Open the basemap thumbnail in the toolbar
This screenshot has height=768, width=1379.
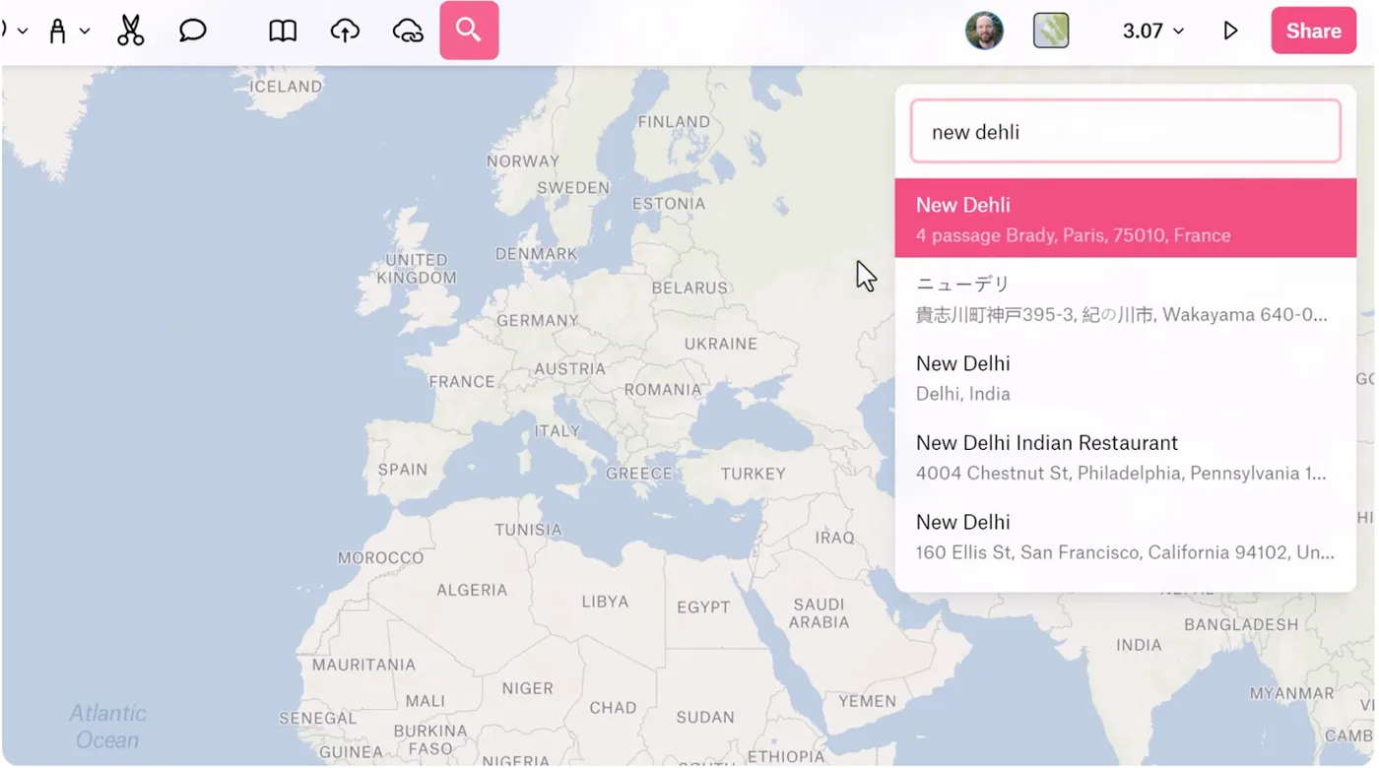(1051, 31)
